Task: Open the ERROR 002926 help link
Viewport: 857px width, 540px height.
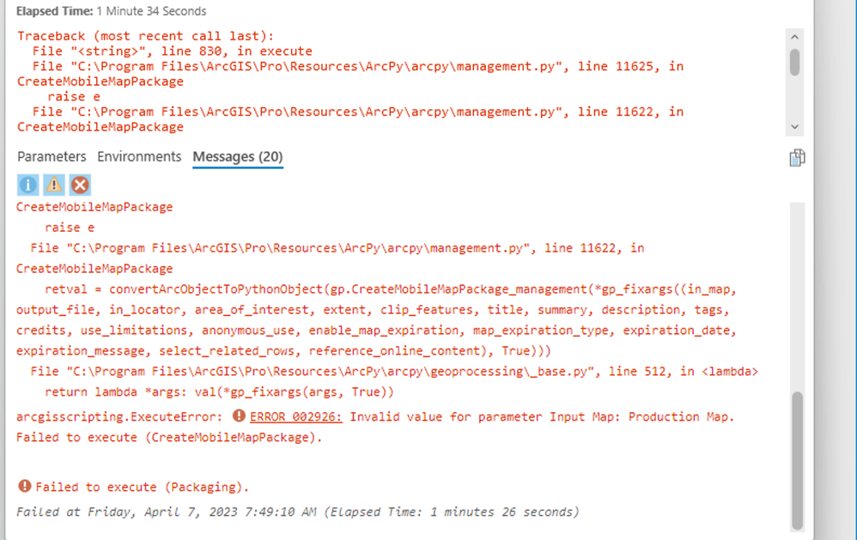Action: click(296, 416)
